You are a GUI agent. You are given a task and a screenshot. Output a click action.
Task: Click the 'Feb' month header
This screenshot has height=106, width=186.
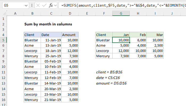click(138, 35)
